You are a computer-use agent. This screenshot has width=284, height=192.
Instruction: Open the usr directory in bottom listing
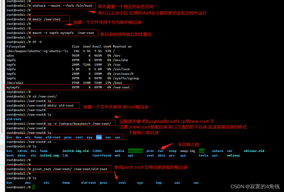177,182
